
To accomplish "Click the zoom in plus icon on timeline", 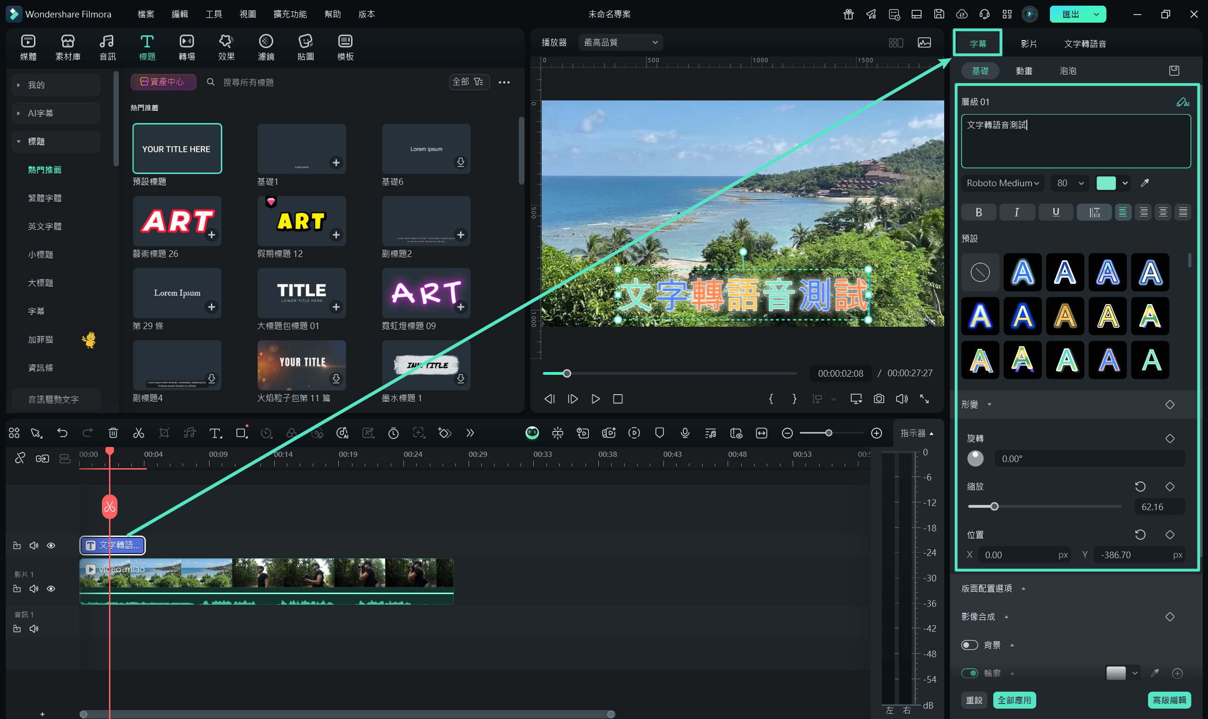I will (876, 433).
